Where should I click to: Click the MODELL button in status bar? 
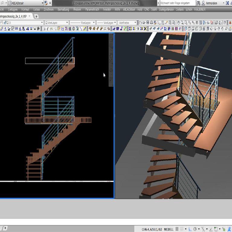pyautogui.click(x=169, y=229)
